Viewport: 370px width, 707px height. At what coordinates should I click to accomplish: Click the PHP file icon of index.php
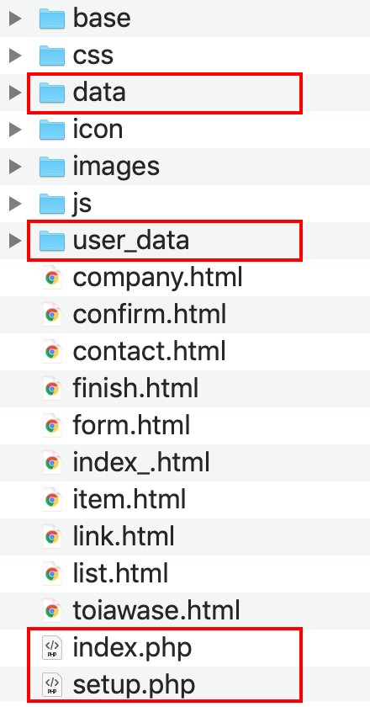coord(52,647)
